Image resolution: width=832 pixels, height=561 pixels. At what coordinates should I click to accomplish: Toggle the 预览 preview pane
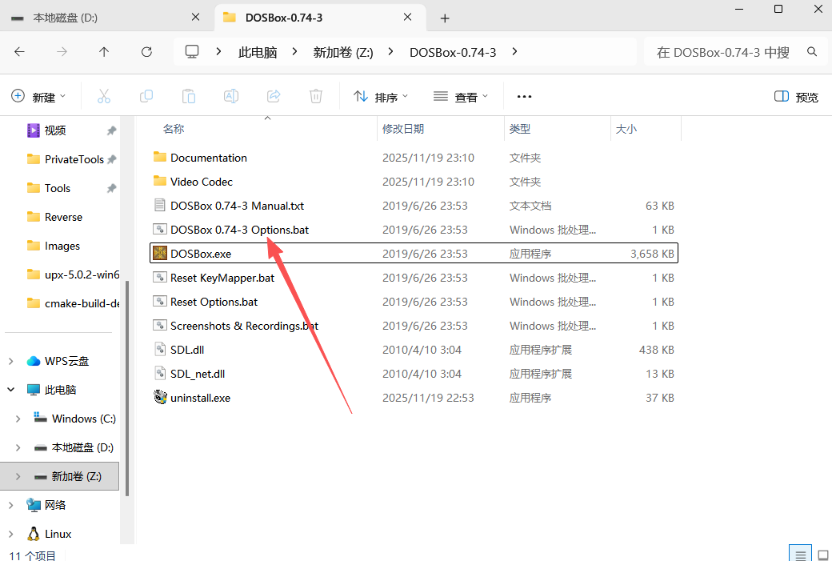(796, 97)
